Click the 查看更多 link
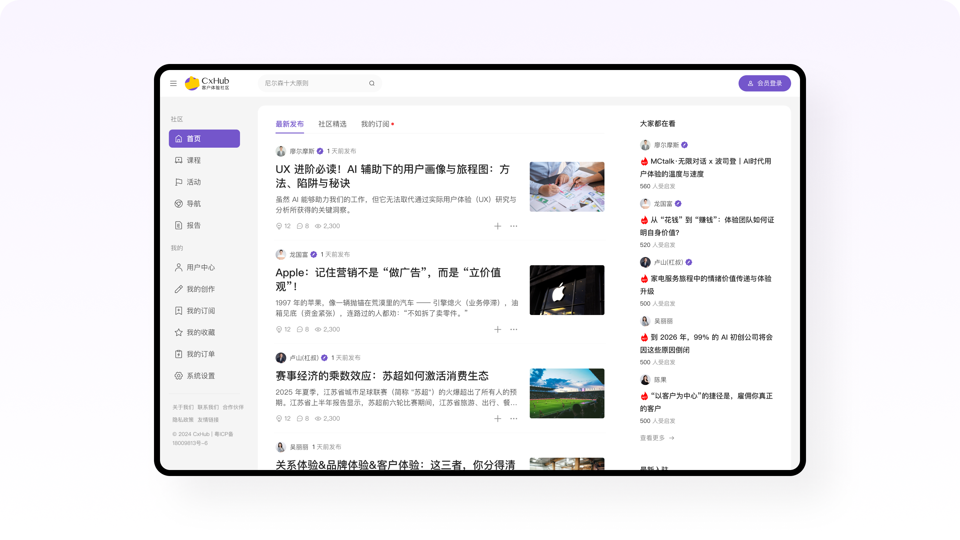 point(657,438)
